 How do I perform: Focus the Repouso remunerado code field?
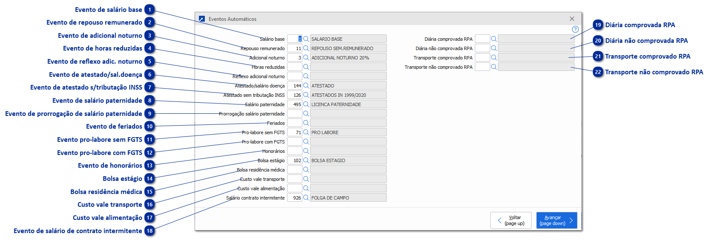pos(295,48)
